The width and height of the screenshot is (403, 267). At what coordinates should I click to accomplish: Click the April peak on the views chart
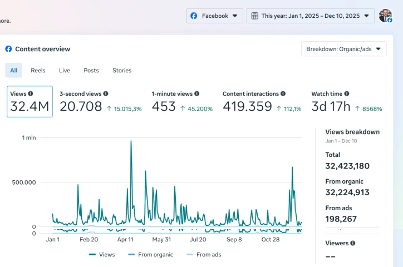coord(131,142)
